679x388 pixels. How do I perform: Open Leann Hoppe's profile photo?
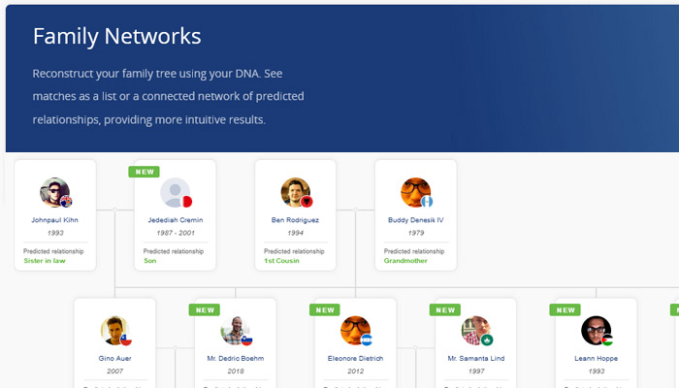pos(597,331)
